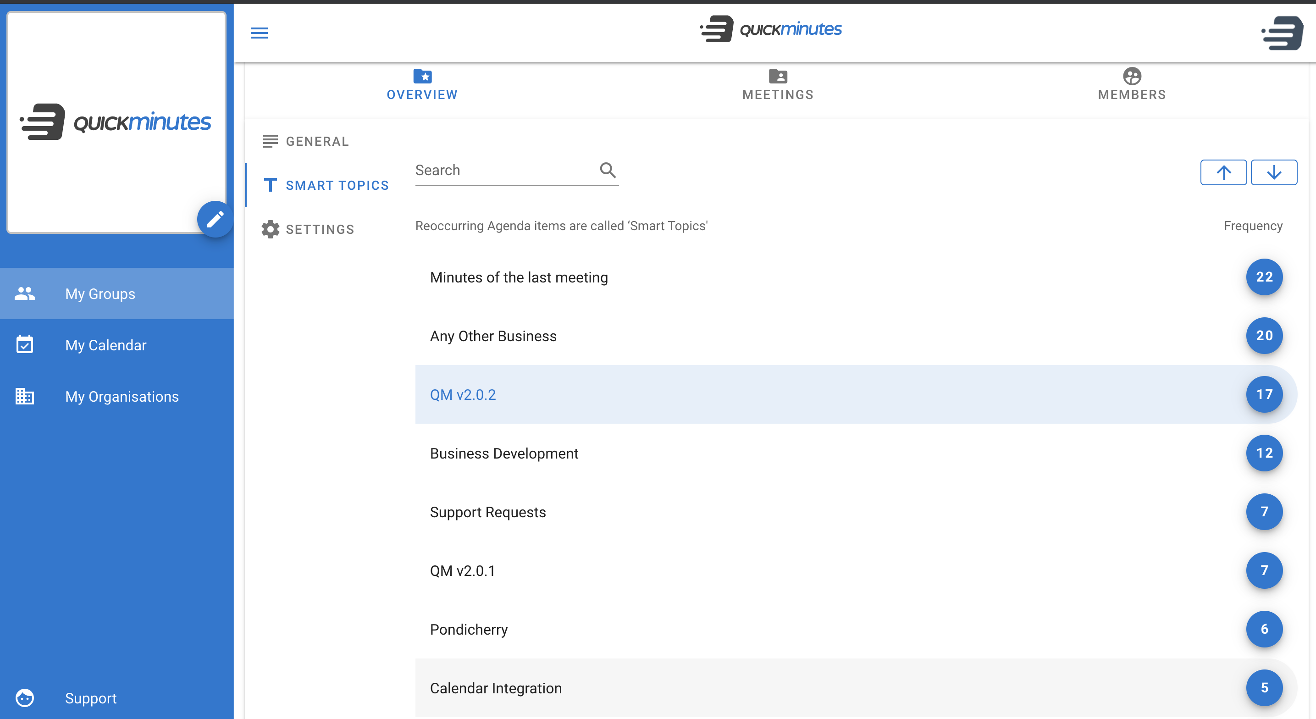
Task: Select the 'Support Requests' topic
Action: coord(856,512)
